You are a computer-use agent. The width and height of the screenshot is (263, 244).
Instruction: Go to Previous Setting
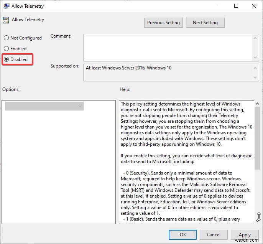point(163,23)
